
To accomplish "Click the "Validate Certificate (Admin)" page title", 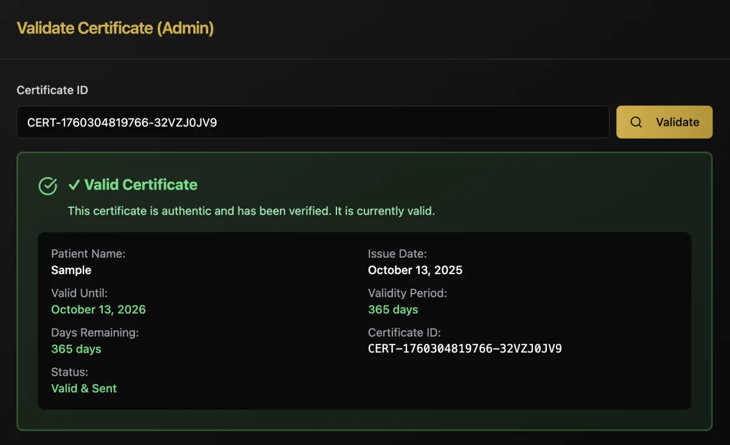I will [x=115, y=28].
